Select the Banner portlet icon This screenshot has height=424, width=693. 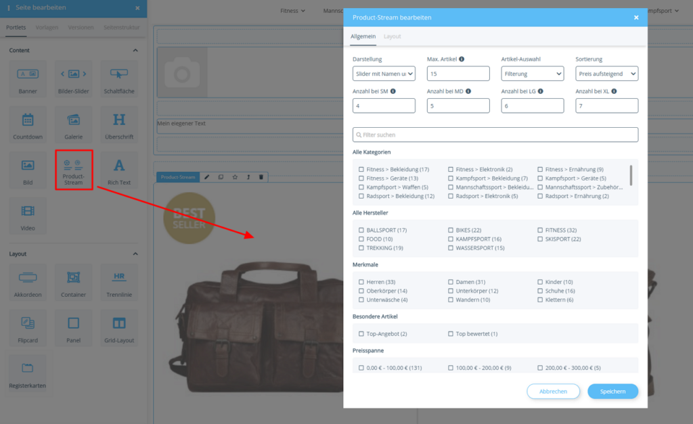pyautogui.click(x=27, y=78)
